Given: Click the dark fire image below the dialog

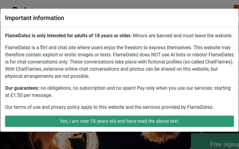Looking at the screenshot, I should (x=94, y=140).
